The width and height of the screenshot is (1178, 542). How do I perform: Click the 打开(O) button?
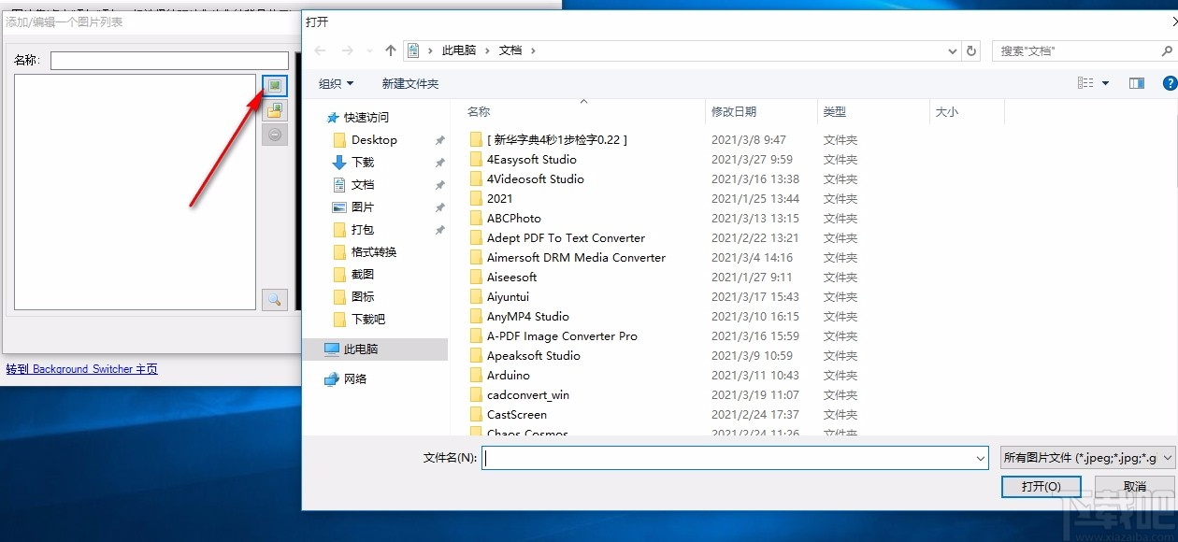coord(1041,486)
